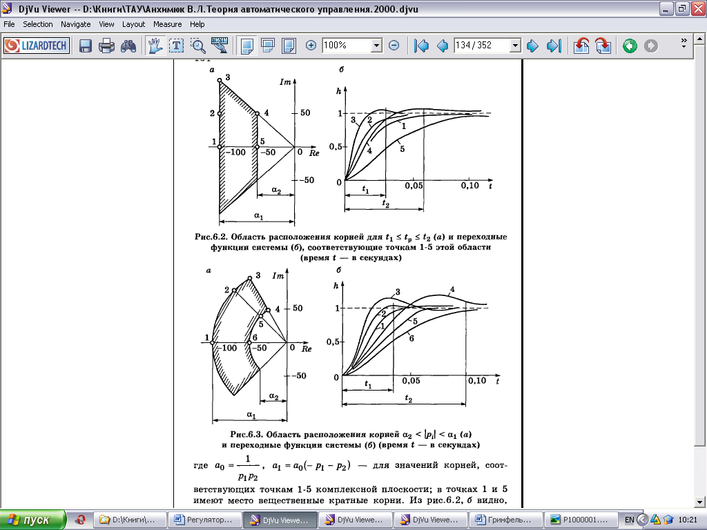Select the text selection tool
707x530 pixels.
(x=176, y=46)
